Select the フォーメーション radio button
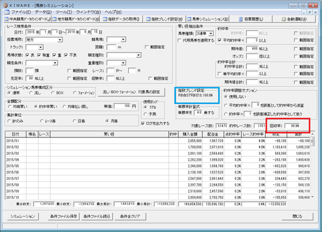This screenshot has height=232, width=322. [75, 93]
